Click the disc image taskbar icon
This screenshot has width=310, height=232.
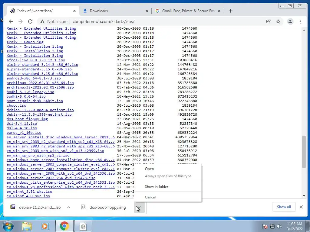tap(83, 226)
